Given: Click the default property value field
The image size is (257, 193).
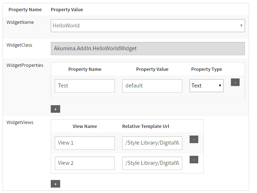Looking at the screenshot, I should pos(152,86).
